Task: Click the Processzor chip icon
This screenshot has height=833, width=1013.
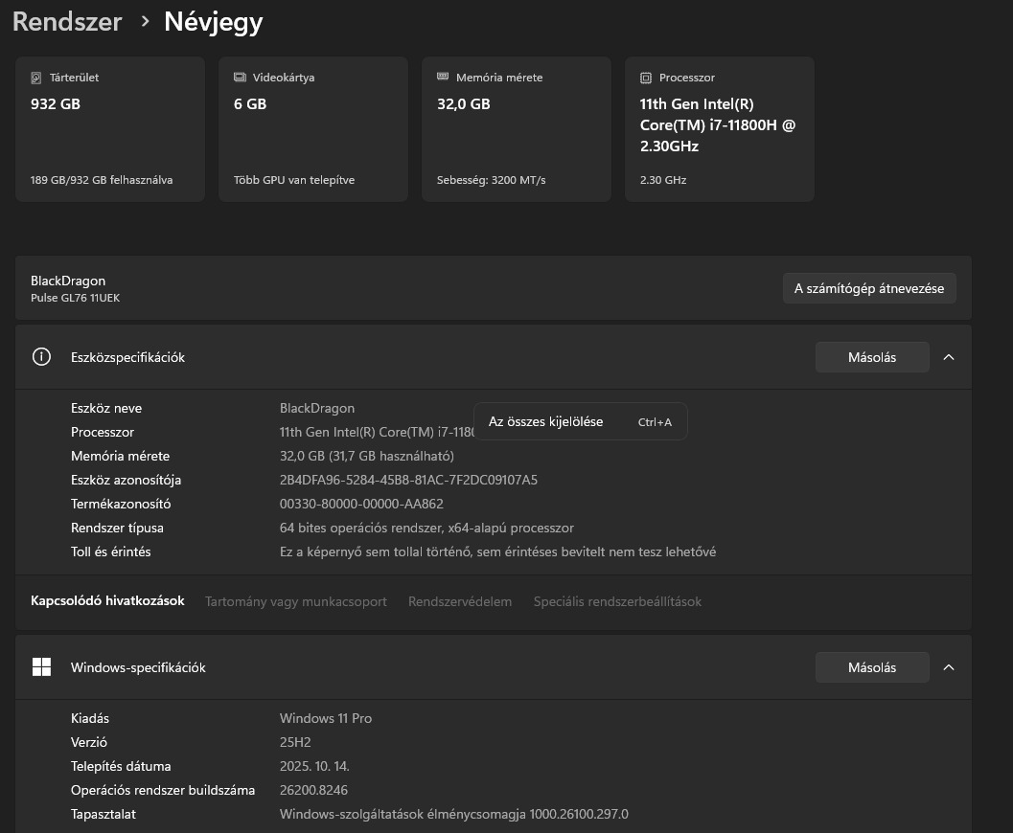Action: pos(646,78)
